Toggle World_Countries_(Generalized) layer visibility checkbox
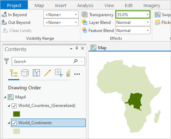The width and height of the screenshot is (171, 139). click(14, 106)
